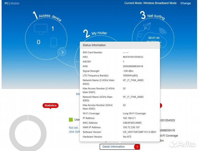Click the large number 2 My router icon
199x151 pixels.
(x=87, y=34)
